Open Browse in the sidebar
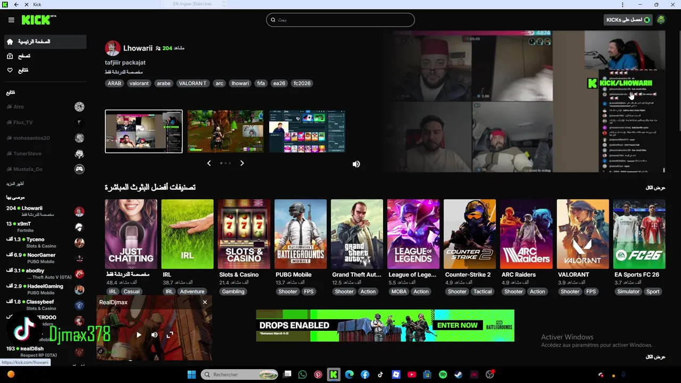 point(45,56)
